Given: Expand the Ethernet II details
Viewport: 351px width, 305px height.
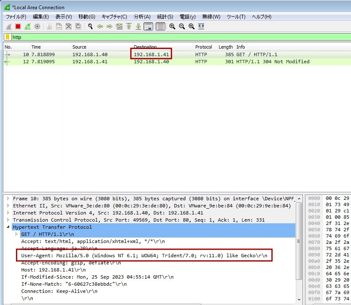Looking at the screenshot, I should 8,206.
